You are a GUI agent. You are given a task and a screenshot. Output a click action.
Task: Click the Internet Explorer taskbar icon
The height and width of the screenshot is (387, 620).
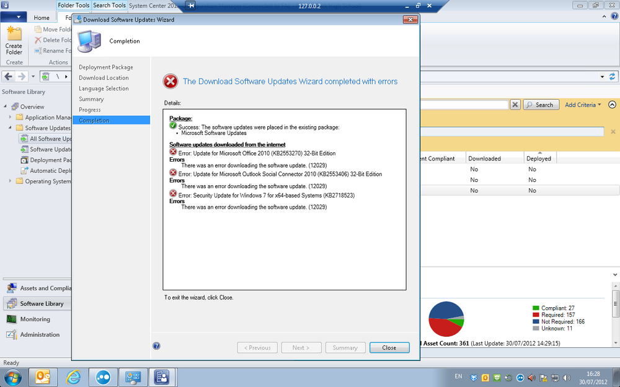pyautogui.click(x=73, y=377)
